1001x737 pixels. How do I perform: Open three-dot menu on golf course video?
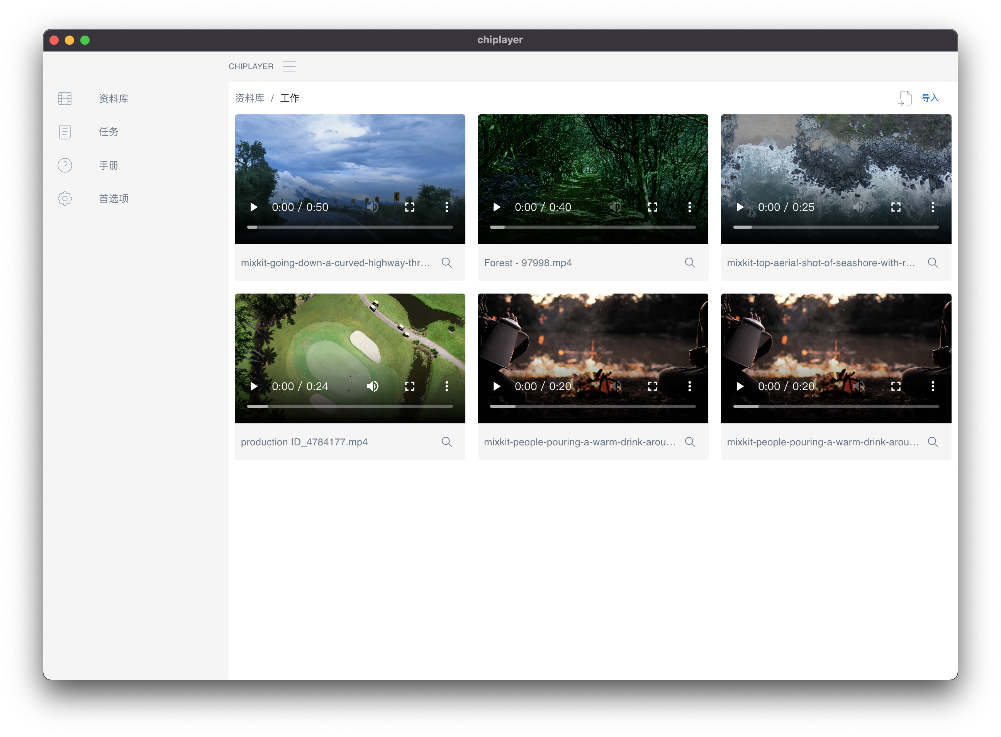446,386
